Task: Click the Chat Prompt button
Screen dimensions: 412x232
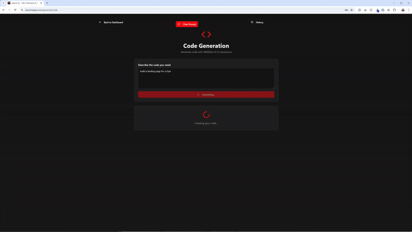Action: (187, 24)
